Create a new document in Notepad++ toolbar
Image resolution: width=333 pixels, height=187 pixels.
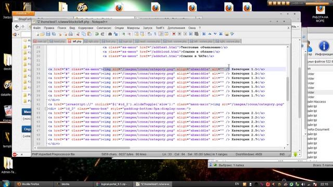37,34
